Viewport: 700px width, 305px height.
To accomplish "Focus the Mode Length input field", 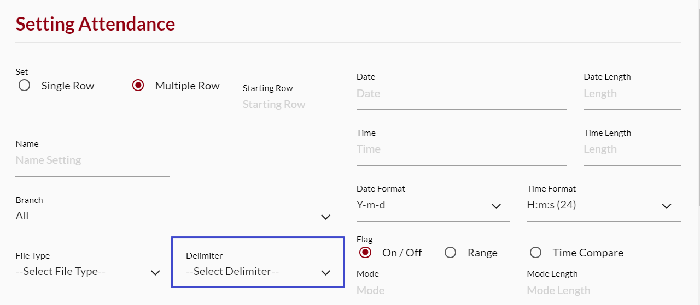I will click(x=603, y=290).
